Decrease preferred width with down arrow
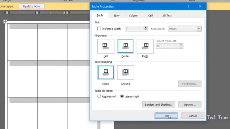 (146, 30)
